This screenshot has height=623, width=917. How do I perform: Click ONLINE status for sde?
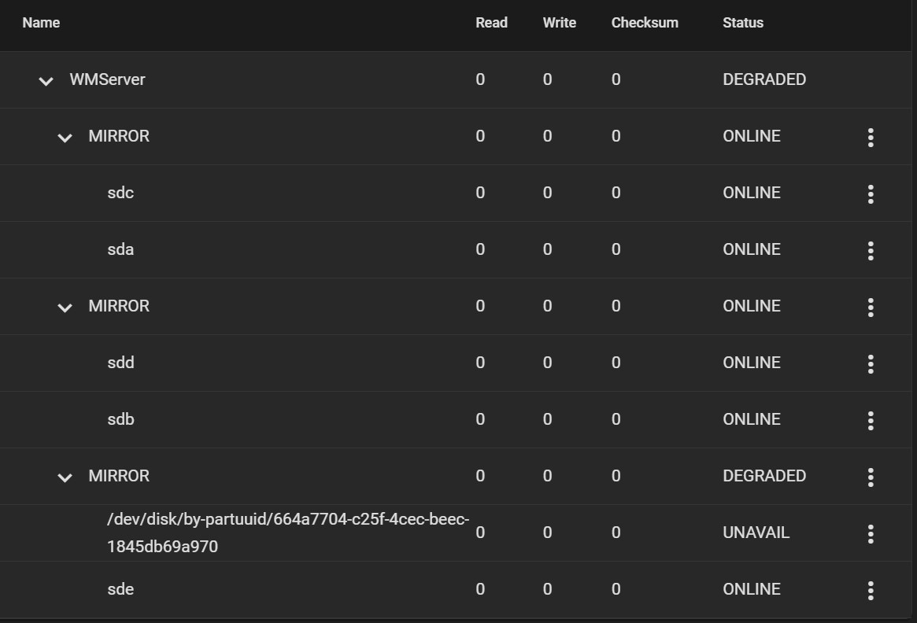(x=752, y=589)
